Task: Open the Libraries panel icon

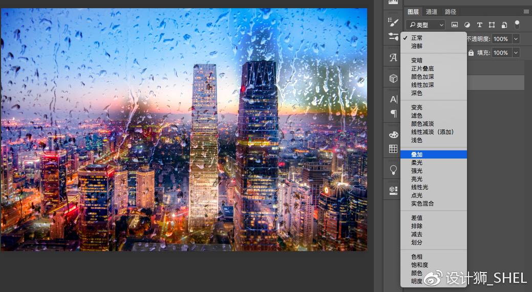Action: [393, 190]
